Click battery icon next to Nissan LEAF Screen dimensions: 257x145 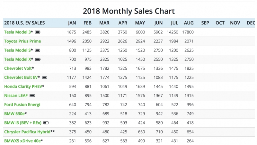(32, 95)
